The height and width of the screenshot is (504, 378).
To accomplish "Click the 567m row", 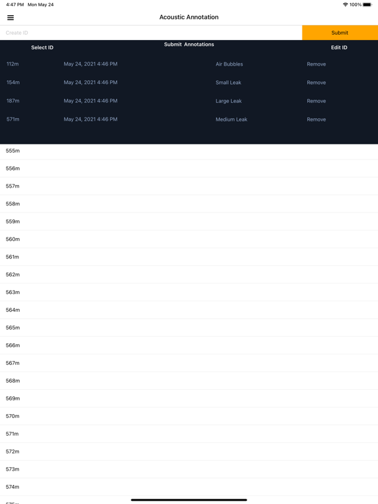I will click(x=189, y=363).
